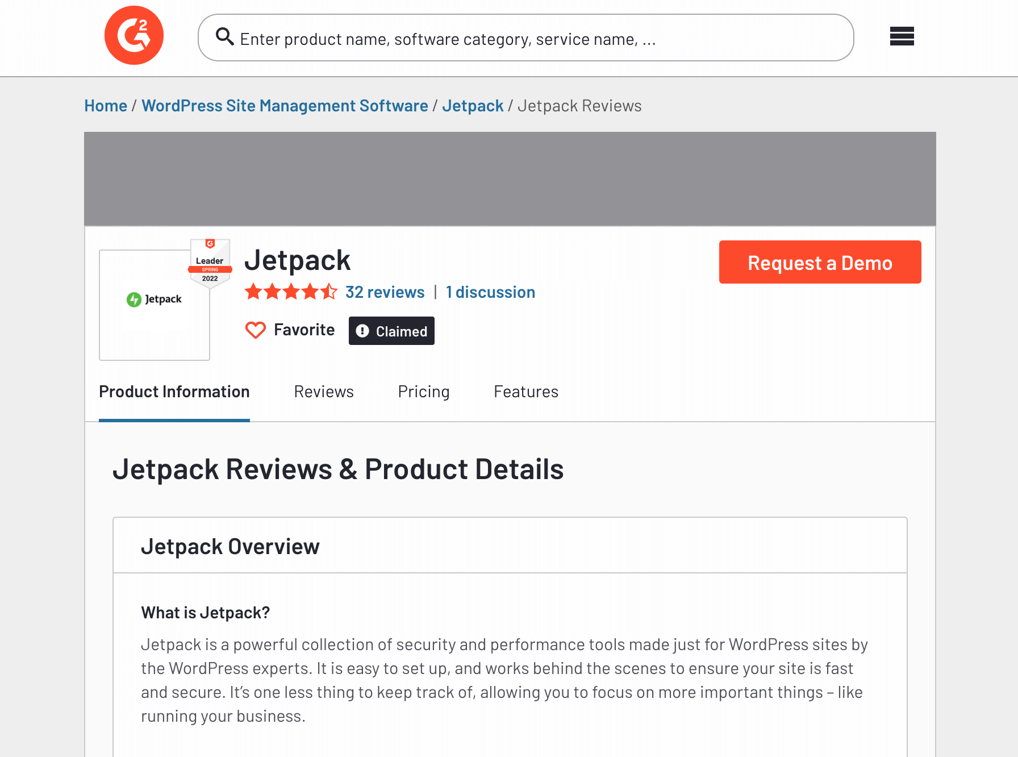The width and height of the screenshot is (1018, 757).
Task: Click the heart icon to favorite Jetpack
Action: pos(256,330)
